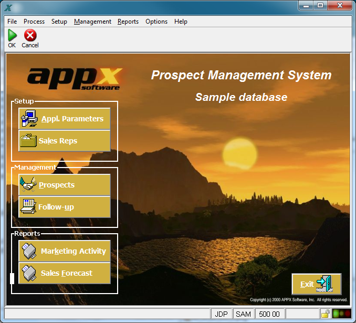Minimize the application window
The width and height of the screenshot is (356, 323).
(306, 5)
